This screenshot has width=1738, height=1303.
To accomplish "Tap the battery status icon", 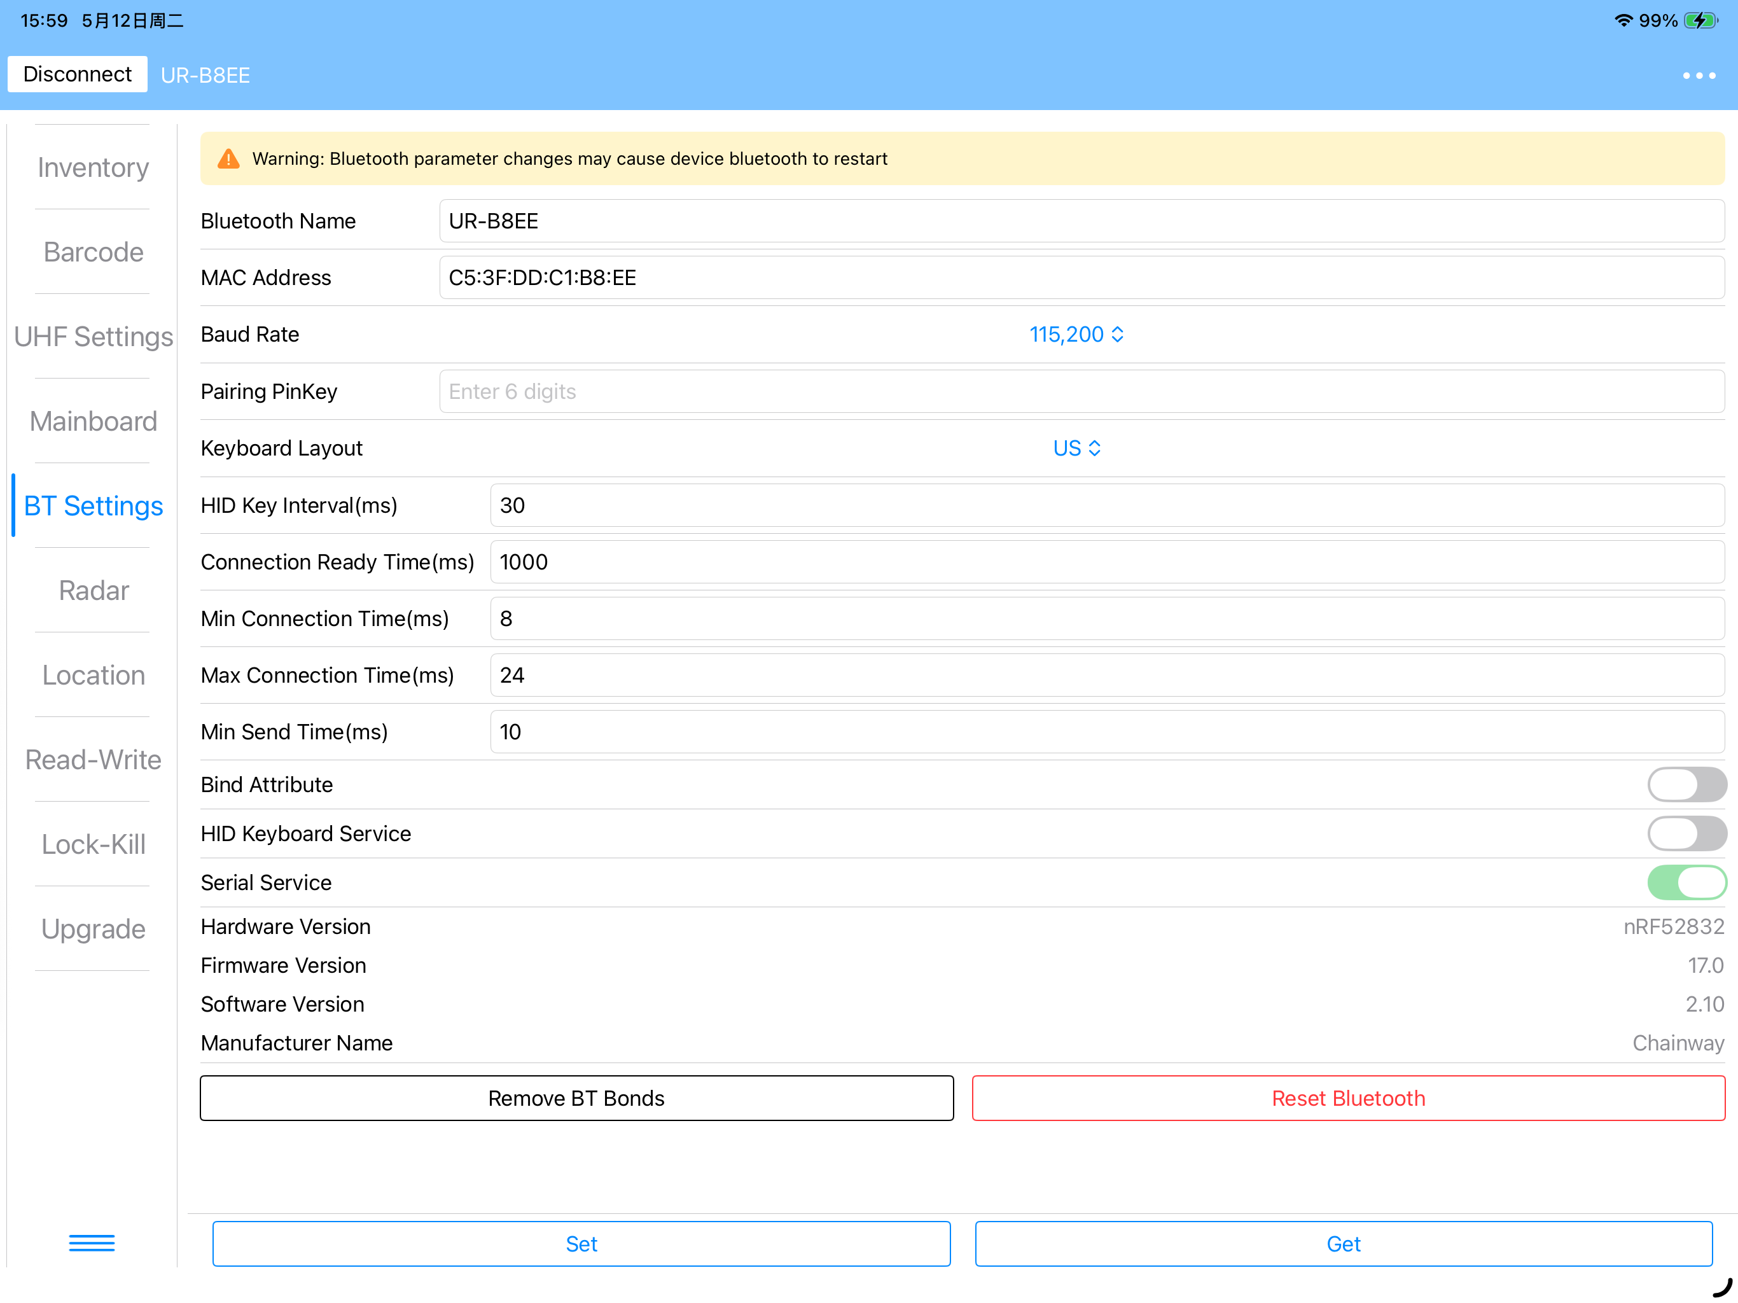I will 1700,20.
